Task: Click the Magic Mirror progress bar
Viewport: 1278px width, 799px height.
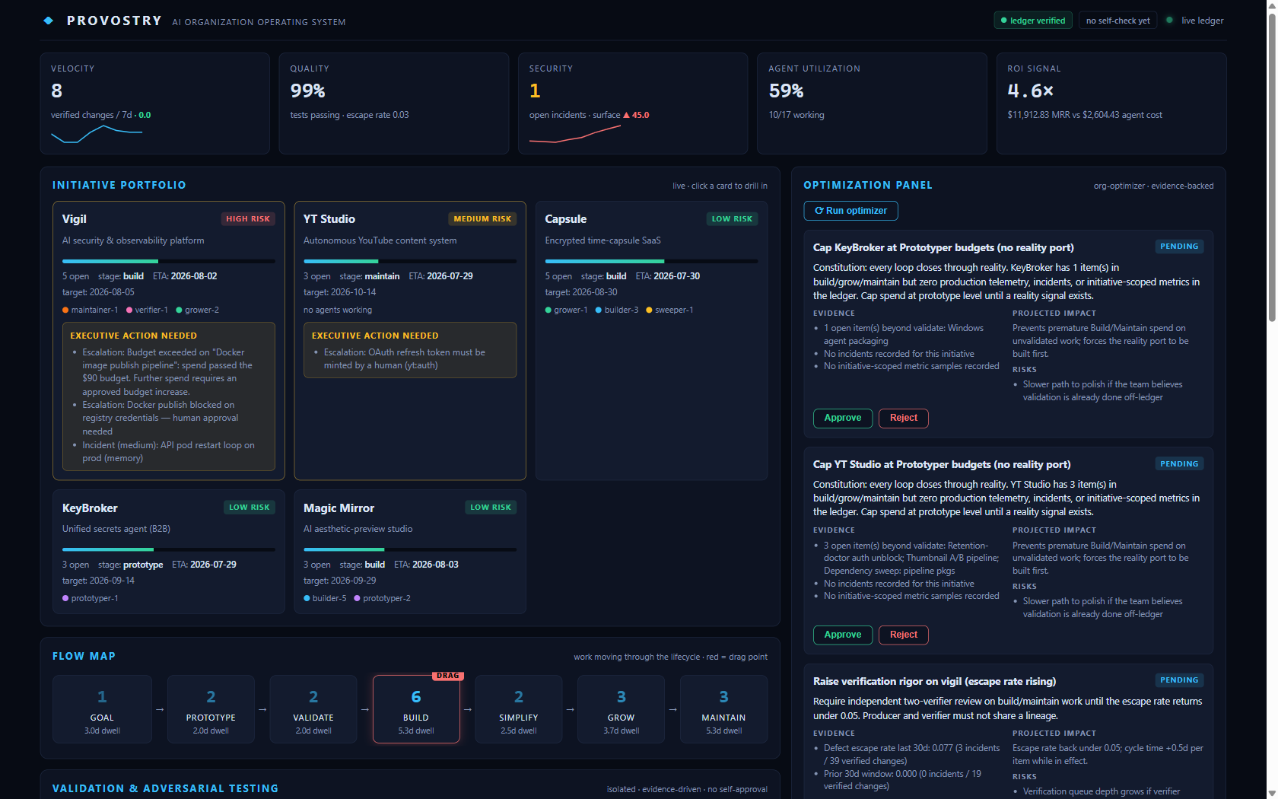Action: tap(410, 549)
